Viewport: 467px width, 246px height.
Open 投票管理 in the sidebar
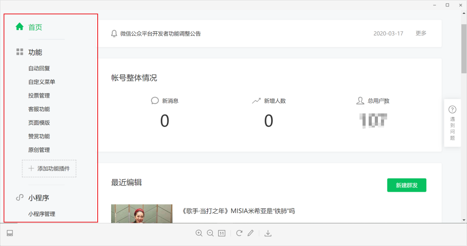click(39, 95)
